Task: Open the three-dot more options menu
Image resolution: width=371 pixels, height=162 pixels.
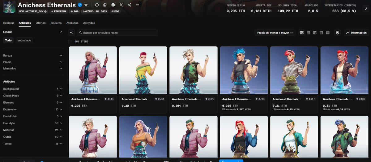Action: 137,5
